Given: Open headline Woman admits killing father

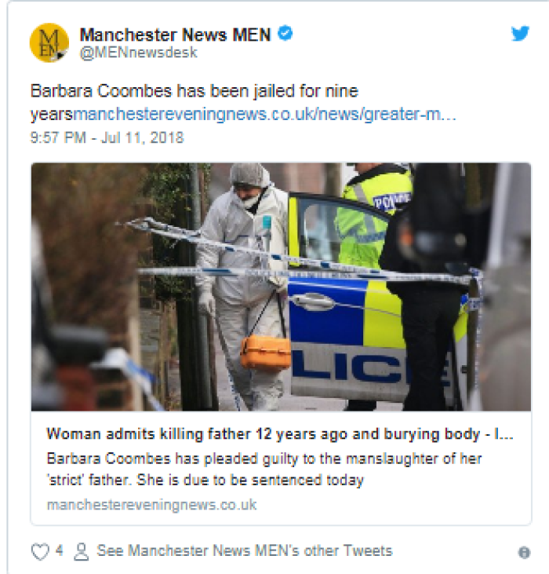Looking at the screenshot, I should (x=280, y=433).
